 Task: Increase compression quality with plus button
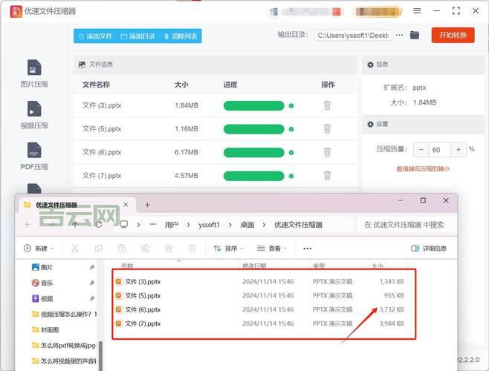coord(458,150)
